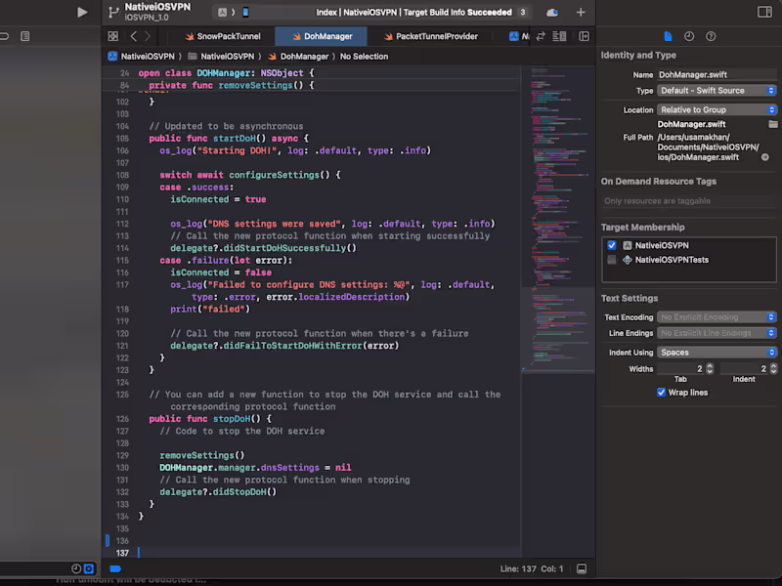The height and width of the screenshot is (586, 782).
Task: Open the Indent Using dropdown
Action: (x=717, y=353)
